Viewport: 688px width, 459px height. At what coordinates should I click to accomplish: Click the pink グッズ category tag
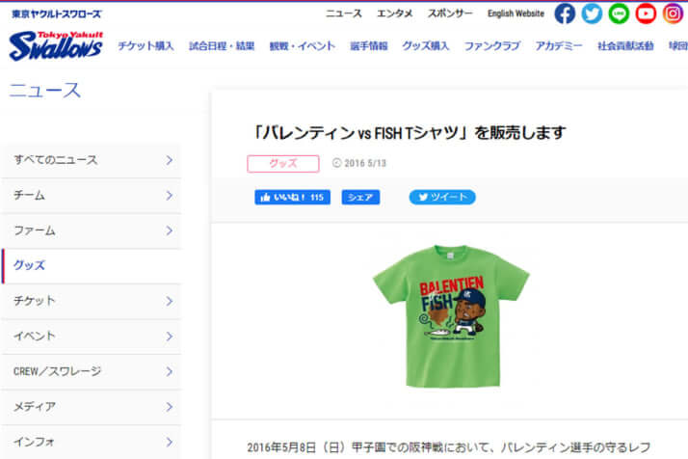[283, 163]
